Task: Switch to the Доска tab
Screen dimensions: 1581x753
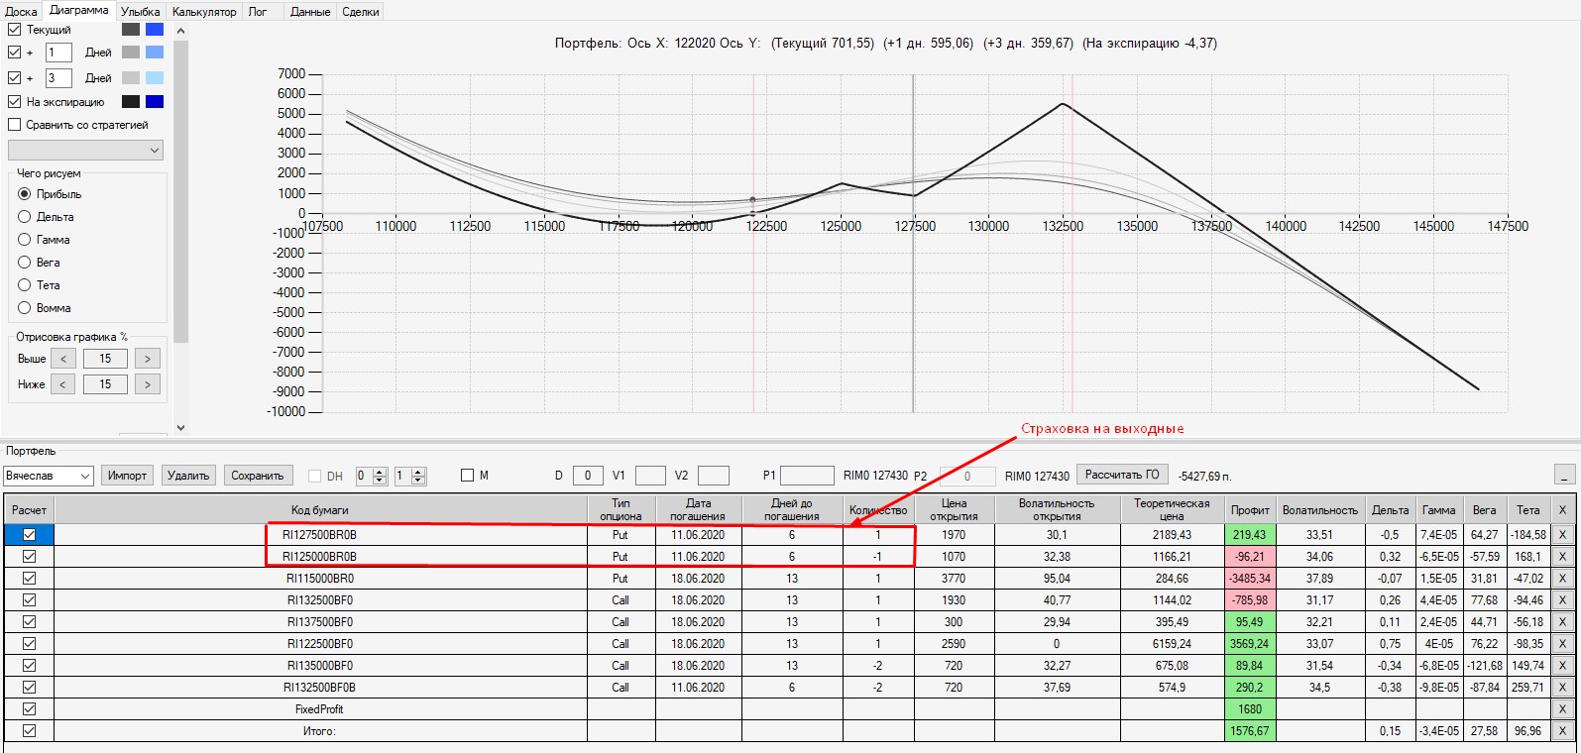Action: click(x=22, y=12)
